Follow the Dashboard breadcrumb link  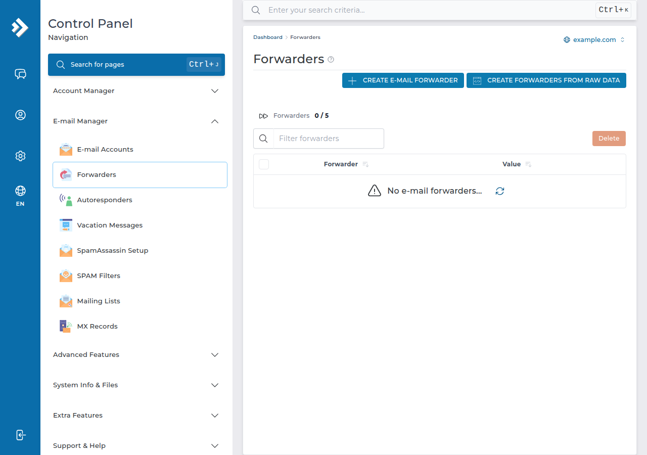pos(268,37)
